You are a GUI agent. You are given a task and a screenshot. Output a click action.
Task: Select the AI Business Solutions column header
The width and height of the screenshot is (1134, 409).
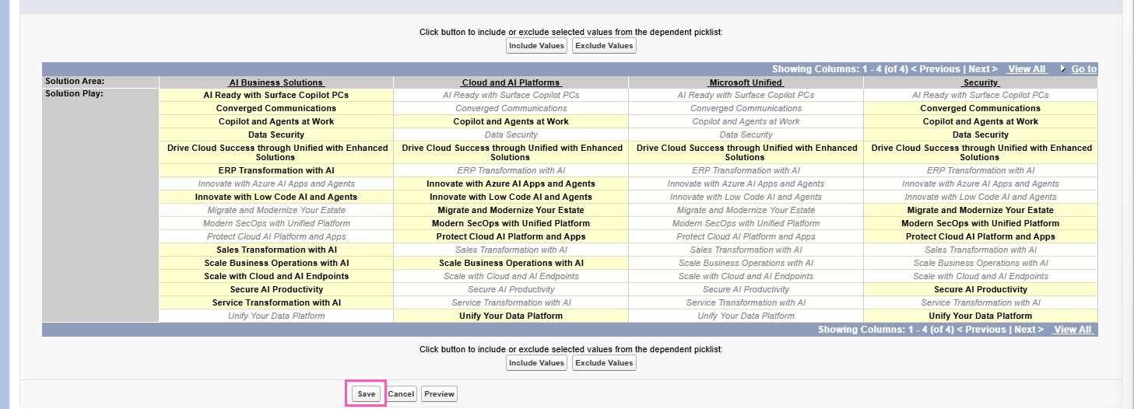276,82
